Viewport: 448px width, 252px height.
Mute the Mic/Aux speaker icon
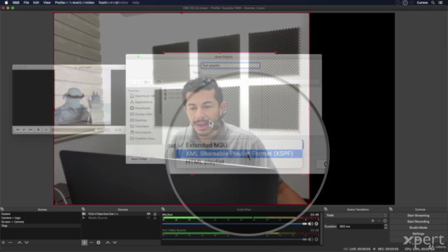tap(311, 224)
